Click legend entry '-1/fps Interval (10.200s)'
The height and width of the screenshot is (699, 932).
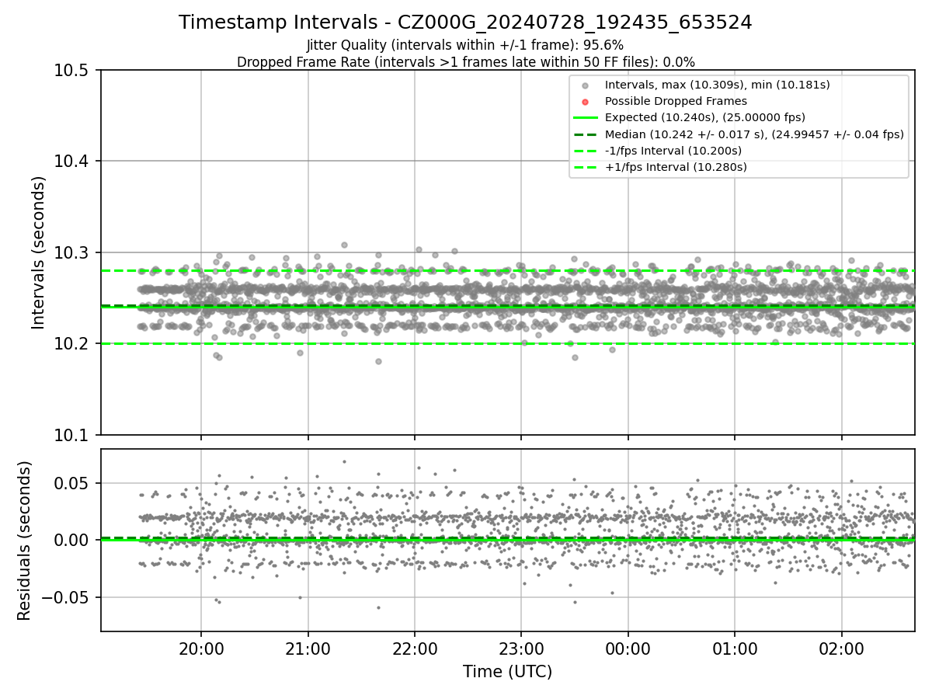(x=673, y=151)
